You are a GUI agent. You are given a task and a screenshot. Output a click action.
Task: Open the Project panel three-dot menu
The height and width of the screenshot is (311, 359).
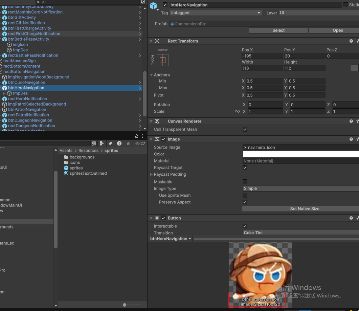click(142, 136)
